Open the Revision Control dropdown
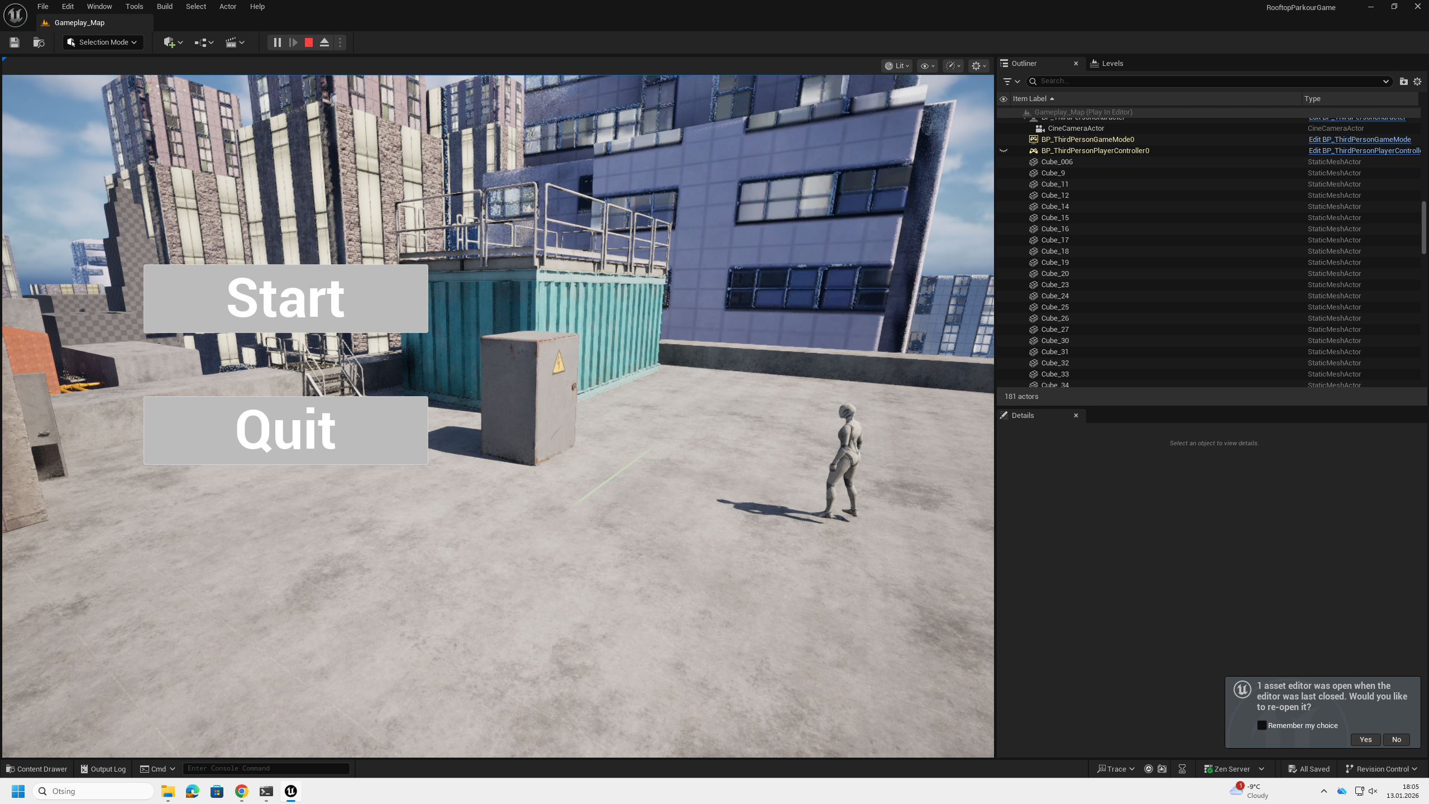This screenshot has height=804, width=1429. coord(1381,769)
